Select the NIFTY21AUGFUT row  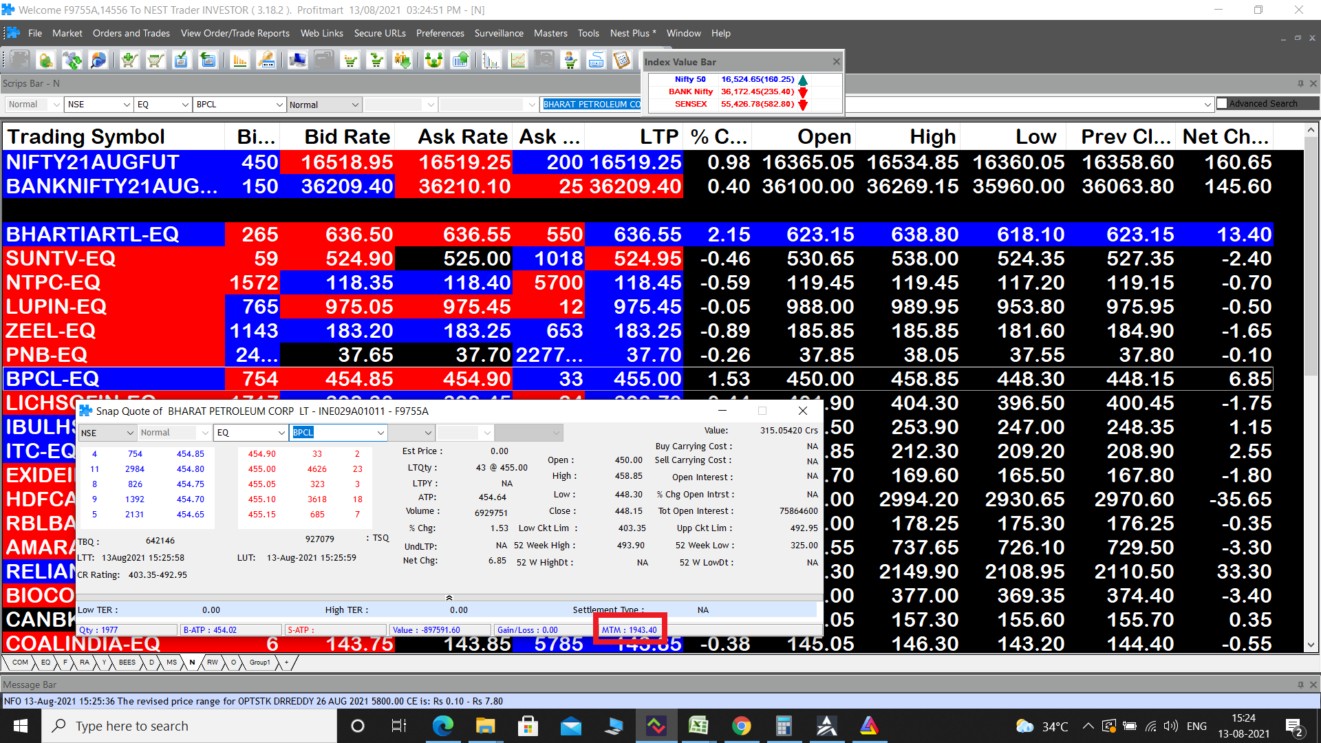pos(637,162)
